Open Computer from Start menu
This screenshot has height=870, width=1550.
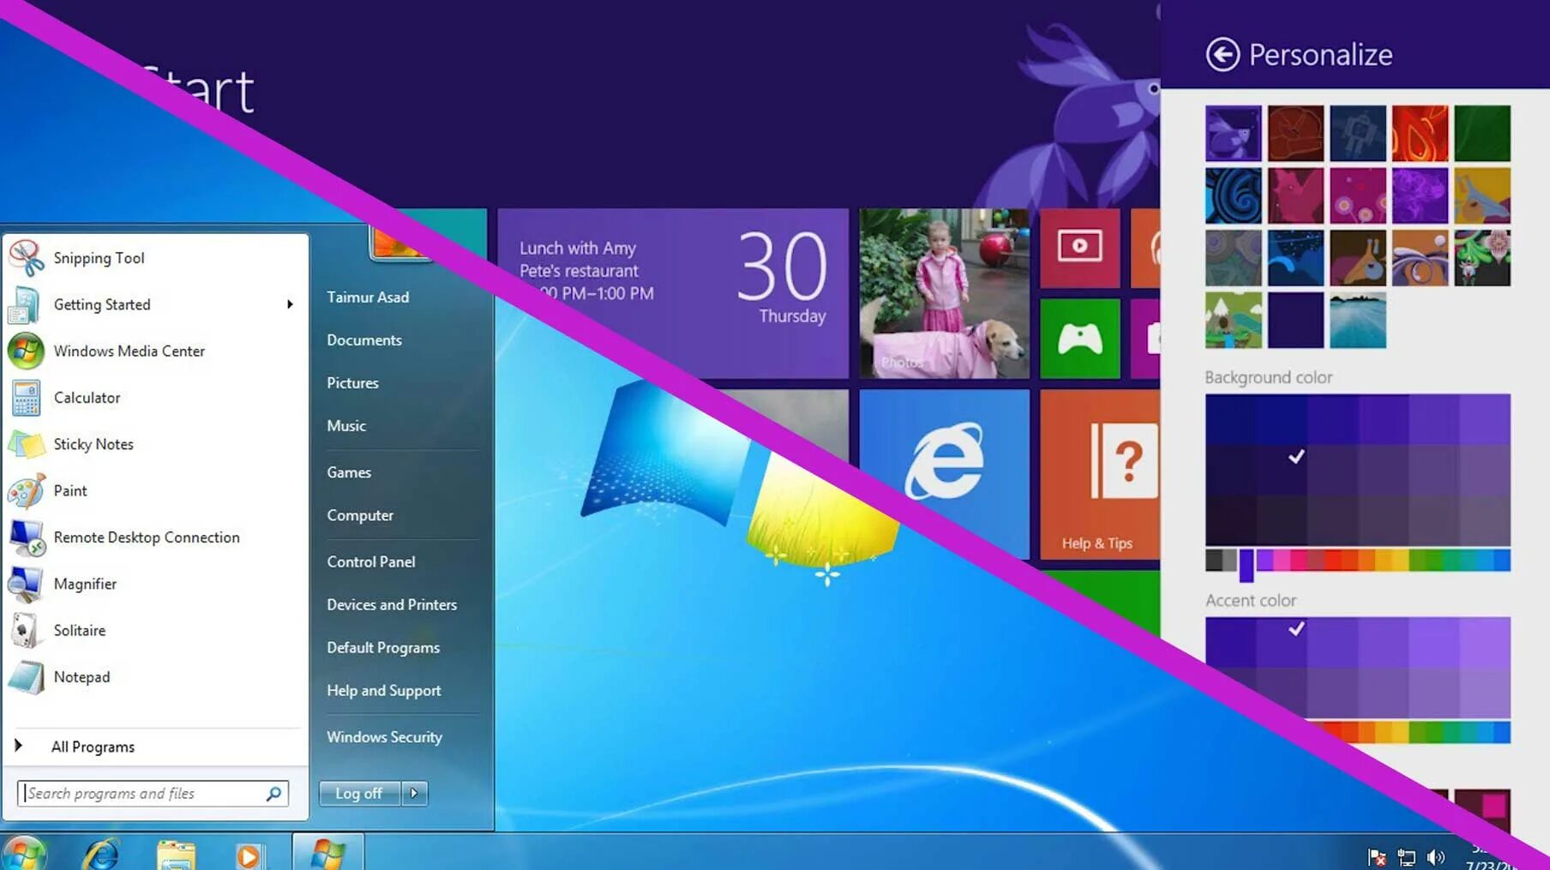click(x=360, y=515)
